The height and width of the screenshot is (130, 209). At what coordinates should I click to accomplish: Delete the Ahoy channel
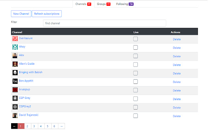tap(177, 48)
